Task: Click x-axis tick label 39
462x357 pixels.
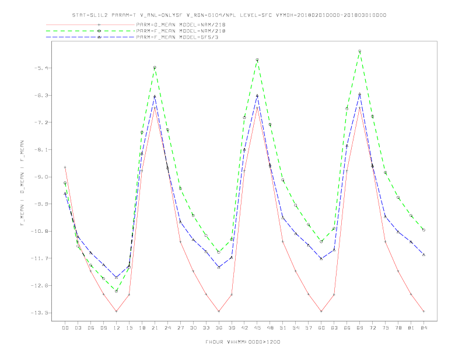Action: pos(232,328)
